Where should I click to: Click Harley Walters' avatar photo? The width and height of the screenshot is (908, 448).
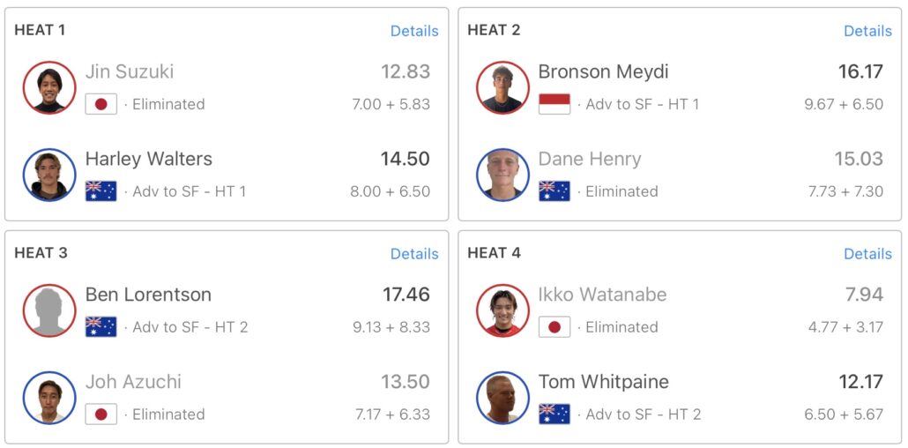49,175
